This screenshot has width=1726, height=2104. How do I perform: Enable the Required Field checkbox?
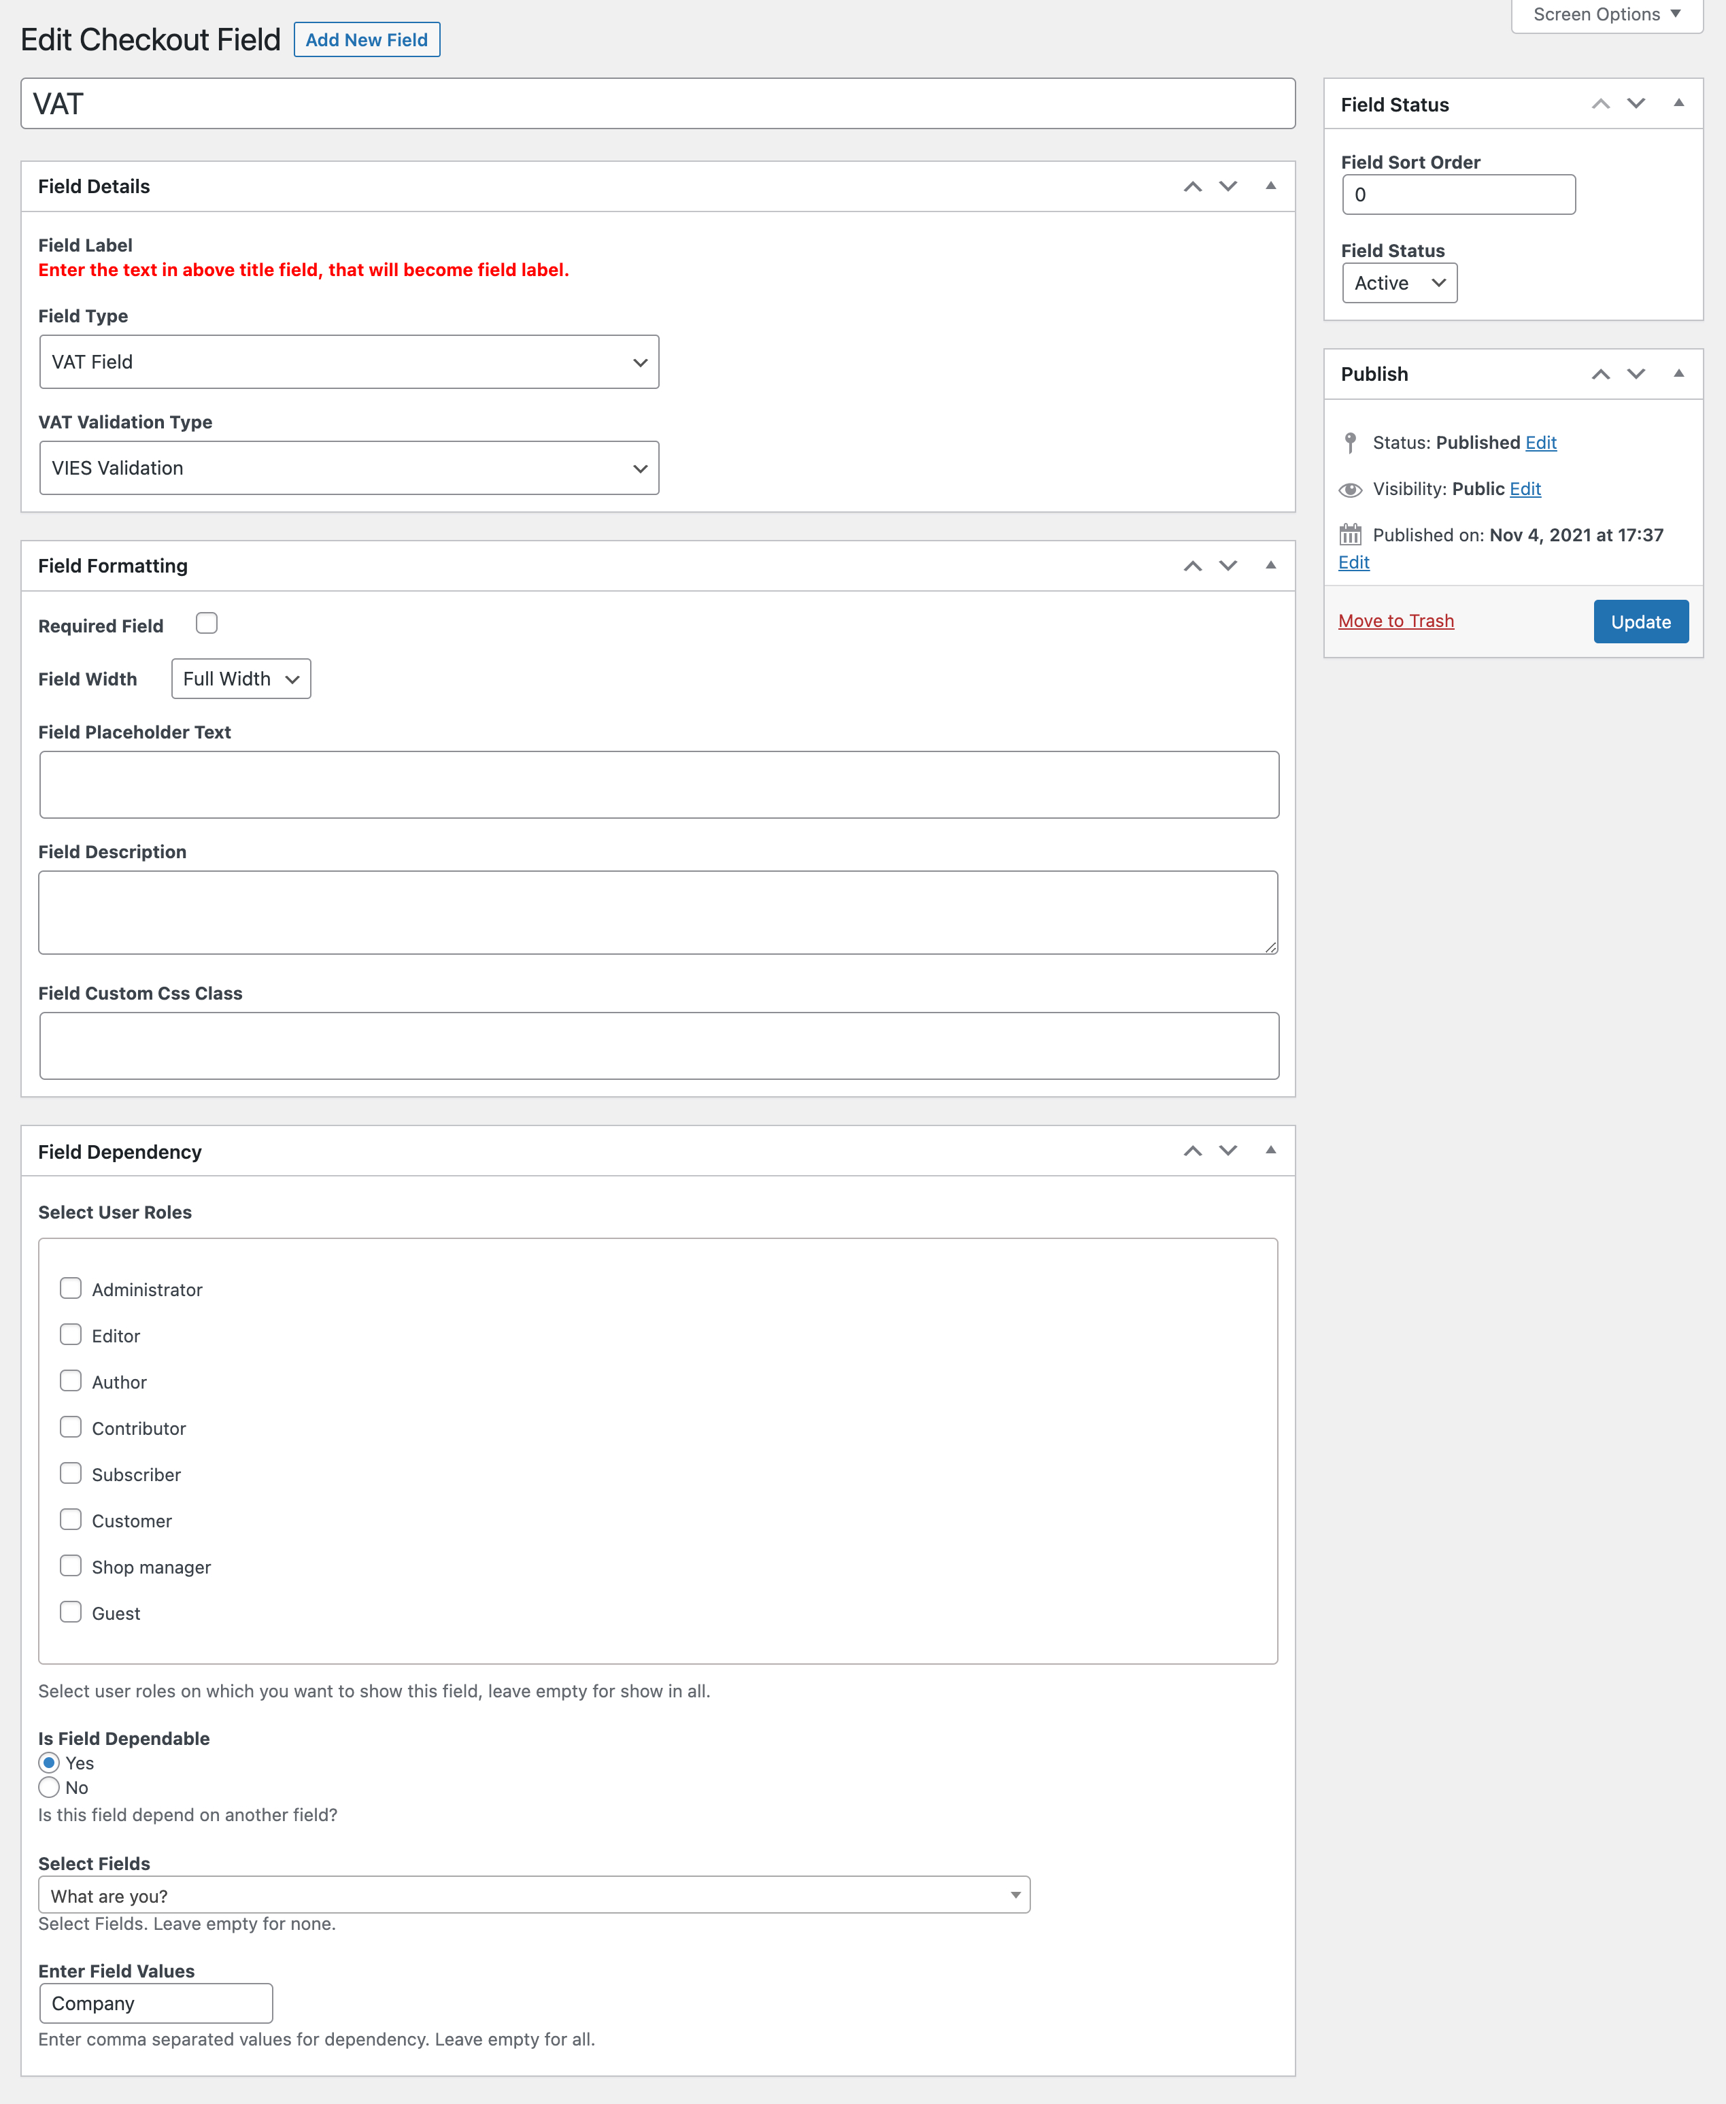click(207, 624)
